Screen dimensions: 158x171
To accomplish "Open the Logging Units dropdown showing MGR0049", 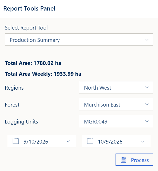I will (116, 121).
